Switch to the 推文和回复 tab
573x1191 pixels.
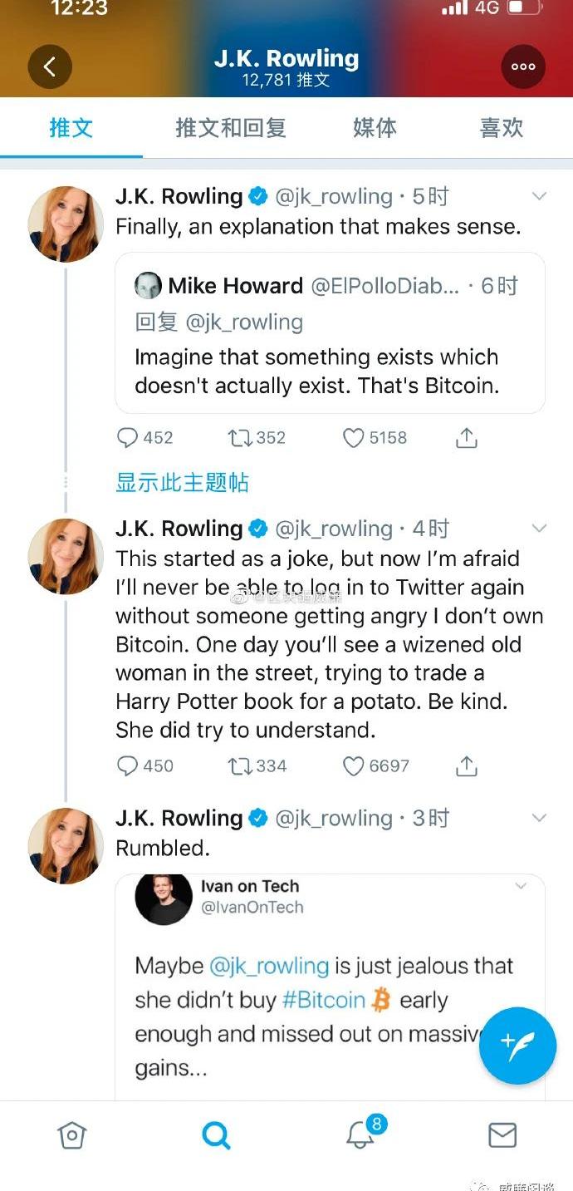tap(231, 128)
